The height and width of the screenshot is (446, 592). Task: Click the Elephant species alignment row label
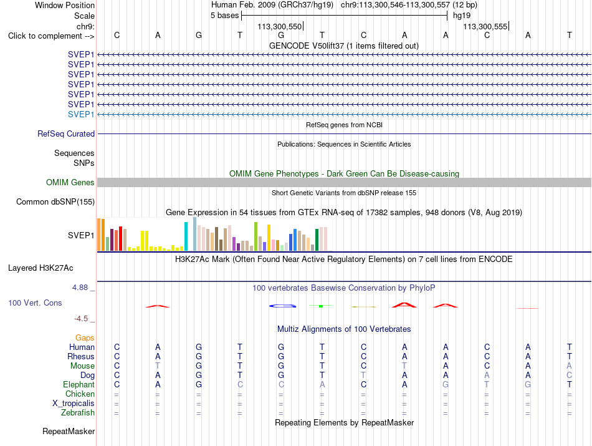pyautogui.click(x=79, y=384)
